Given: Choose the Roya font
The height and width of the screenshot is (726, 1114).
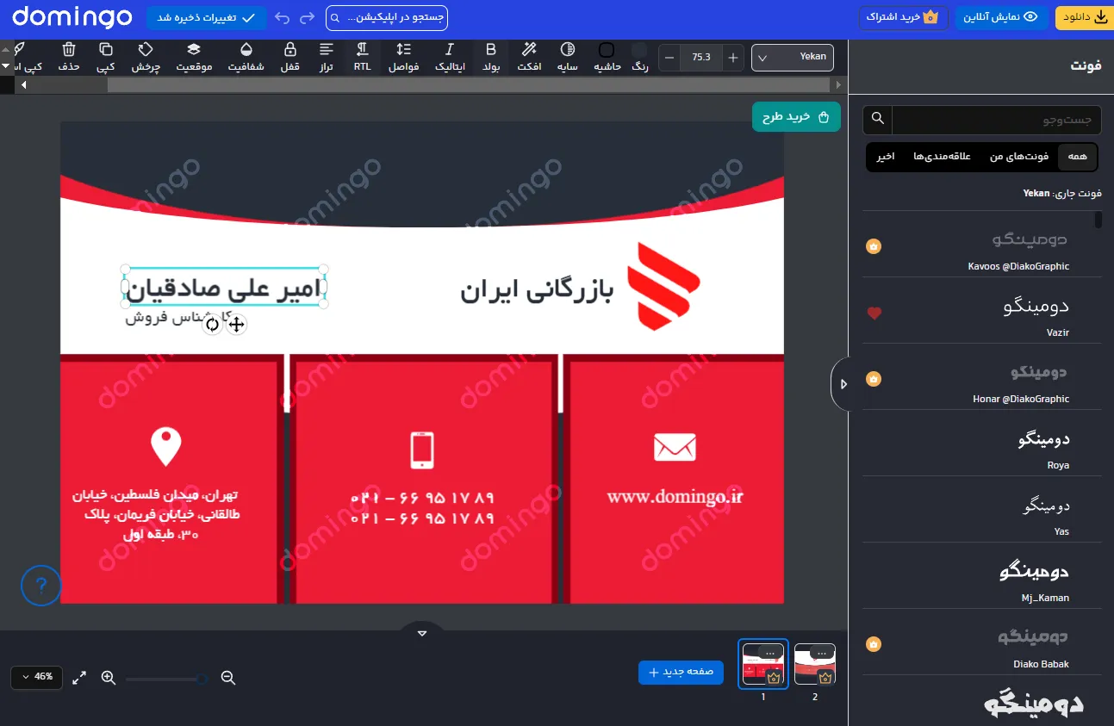Looking at the screenshot, I should [982, 444].
